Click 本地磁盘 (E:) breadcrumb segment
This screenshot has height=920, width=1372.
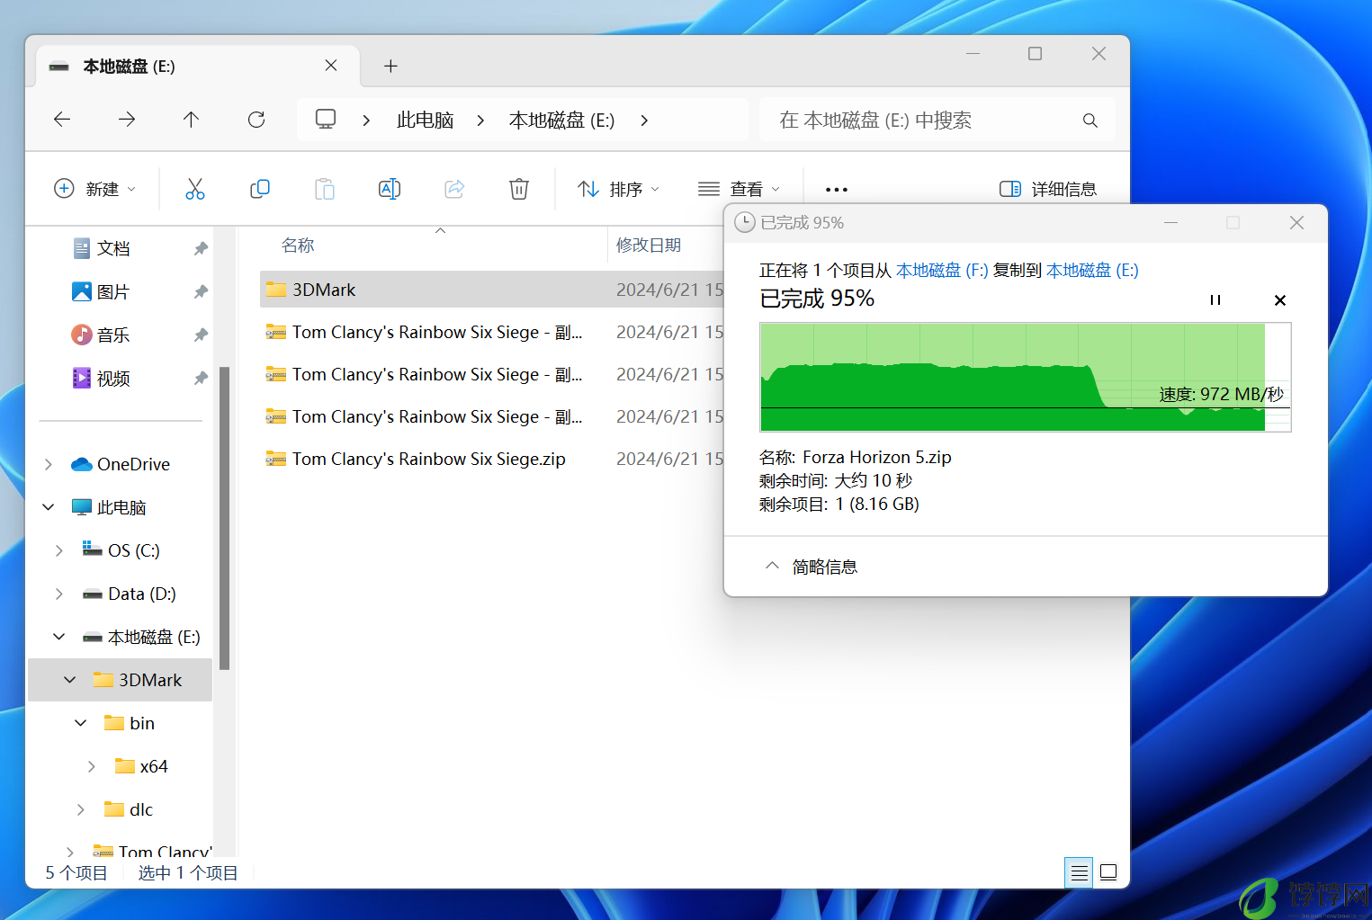(561, 120)
